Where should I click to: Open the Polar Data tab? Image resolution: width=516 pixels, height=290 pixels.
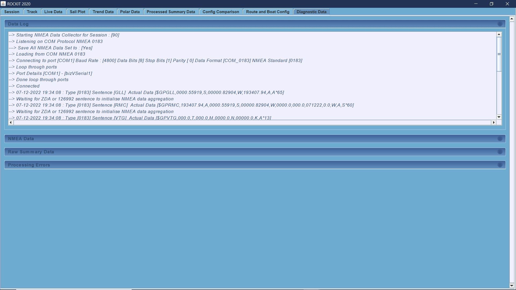click(130, 12)
